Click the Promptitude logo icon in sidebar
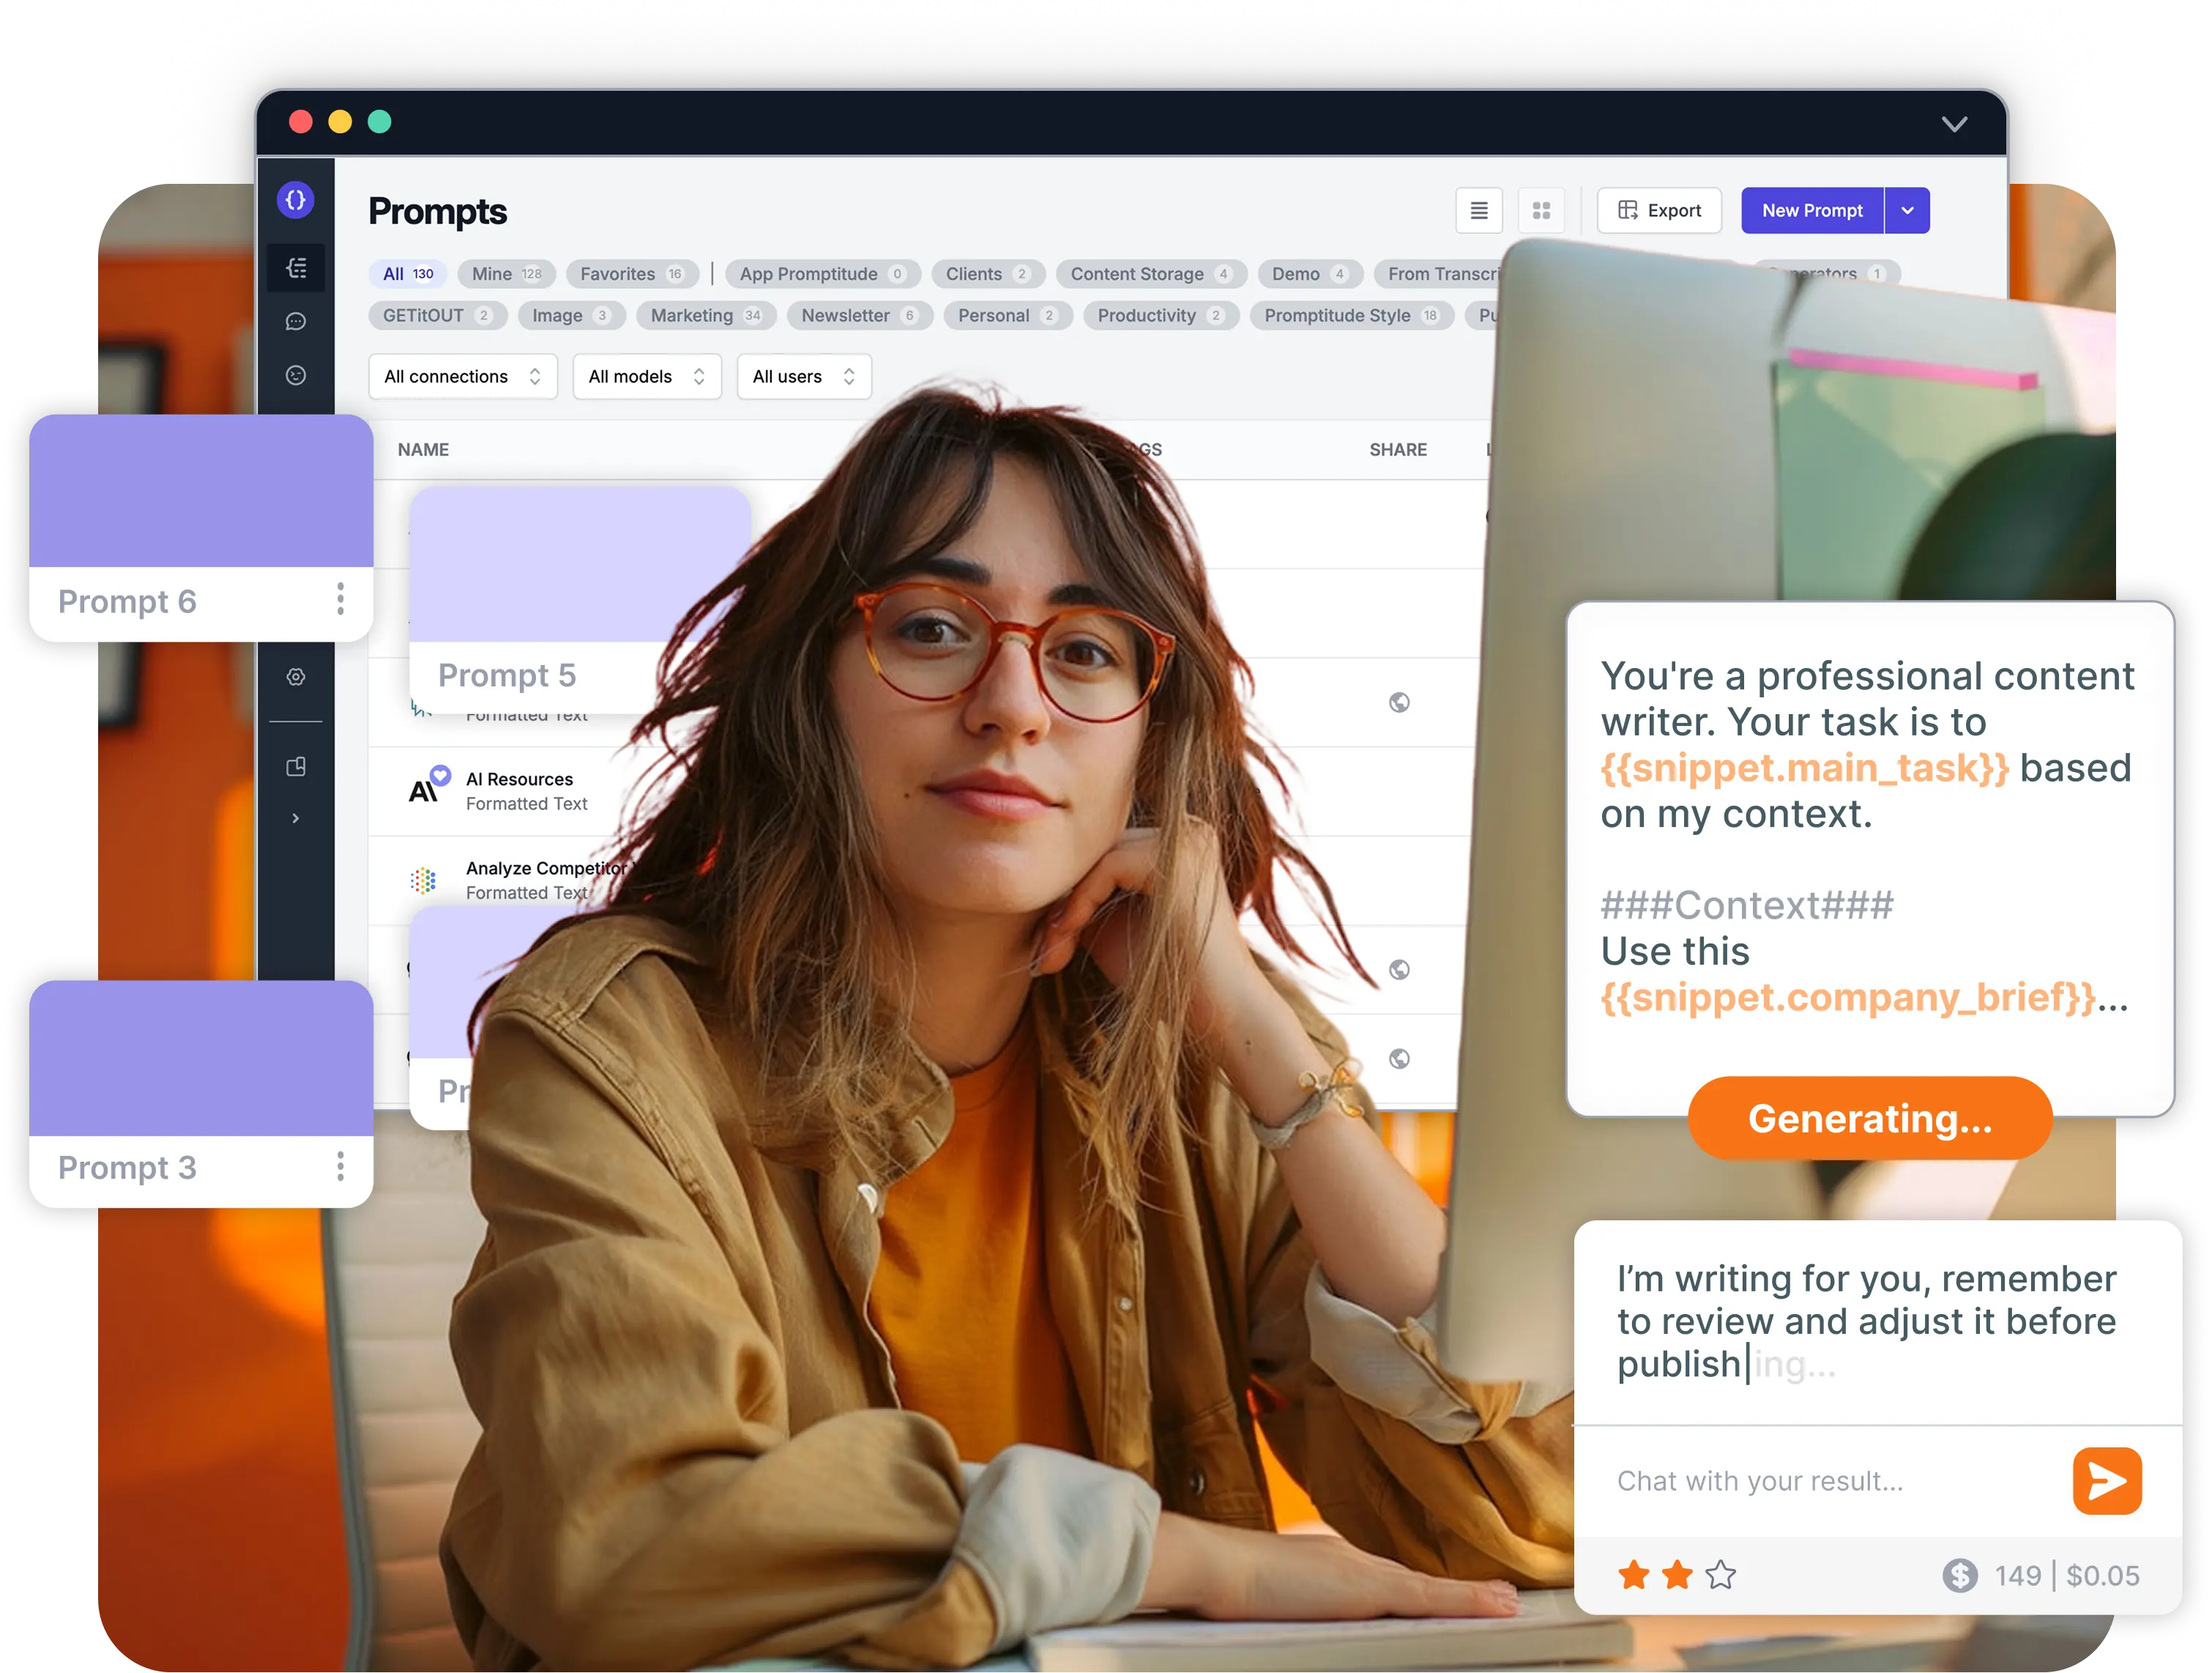 (295, 200)
